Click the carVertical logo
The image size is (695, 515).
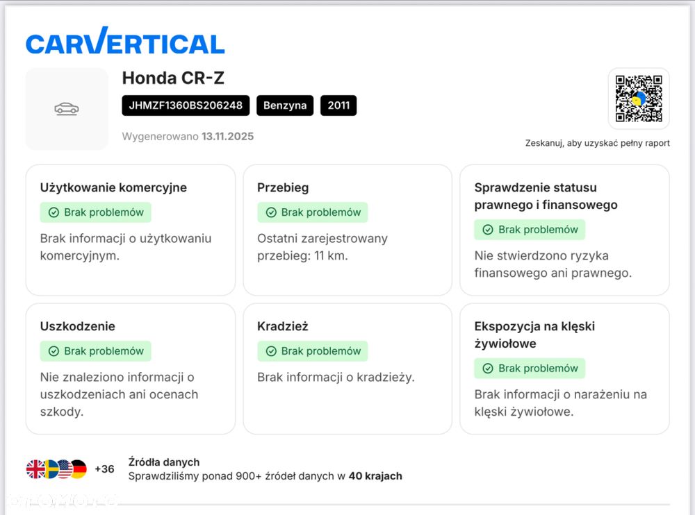125,42
